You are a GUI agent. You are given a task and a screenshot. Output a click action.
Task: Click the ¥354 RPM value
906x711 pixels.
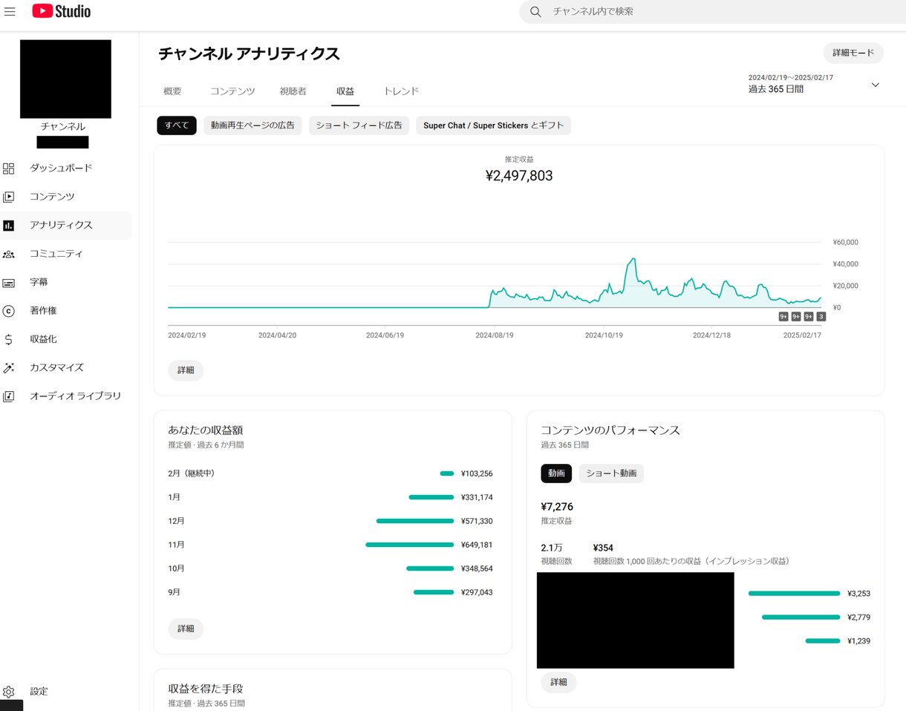click(x=603, y=548)
